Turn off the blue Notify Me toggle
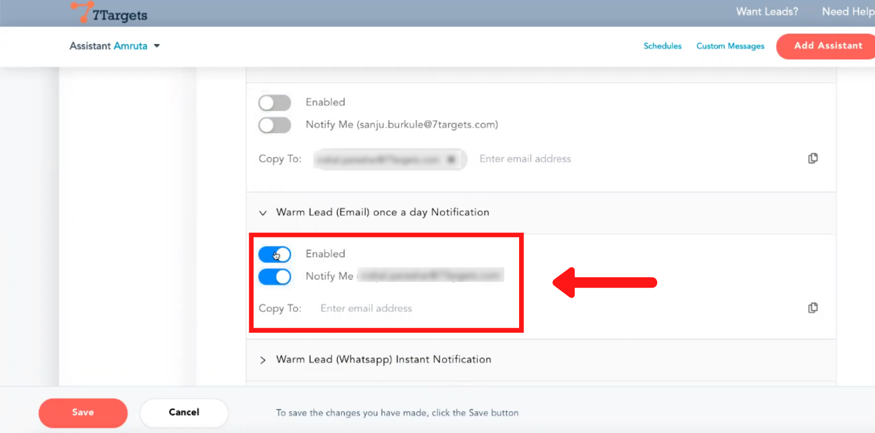The width and height of the screenshot is (875, 433). pos(274,277)
